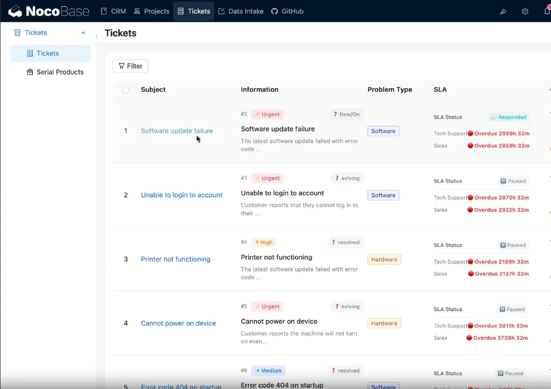The image size is (551, 389).
Task: Select the row checkbox for Printer not functioning
Action: coord(126,259)
